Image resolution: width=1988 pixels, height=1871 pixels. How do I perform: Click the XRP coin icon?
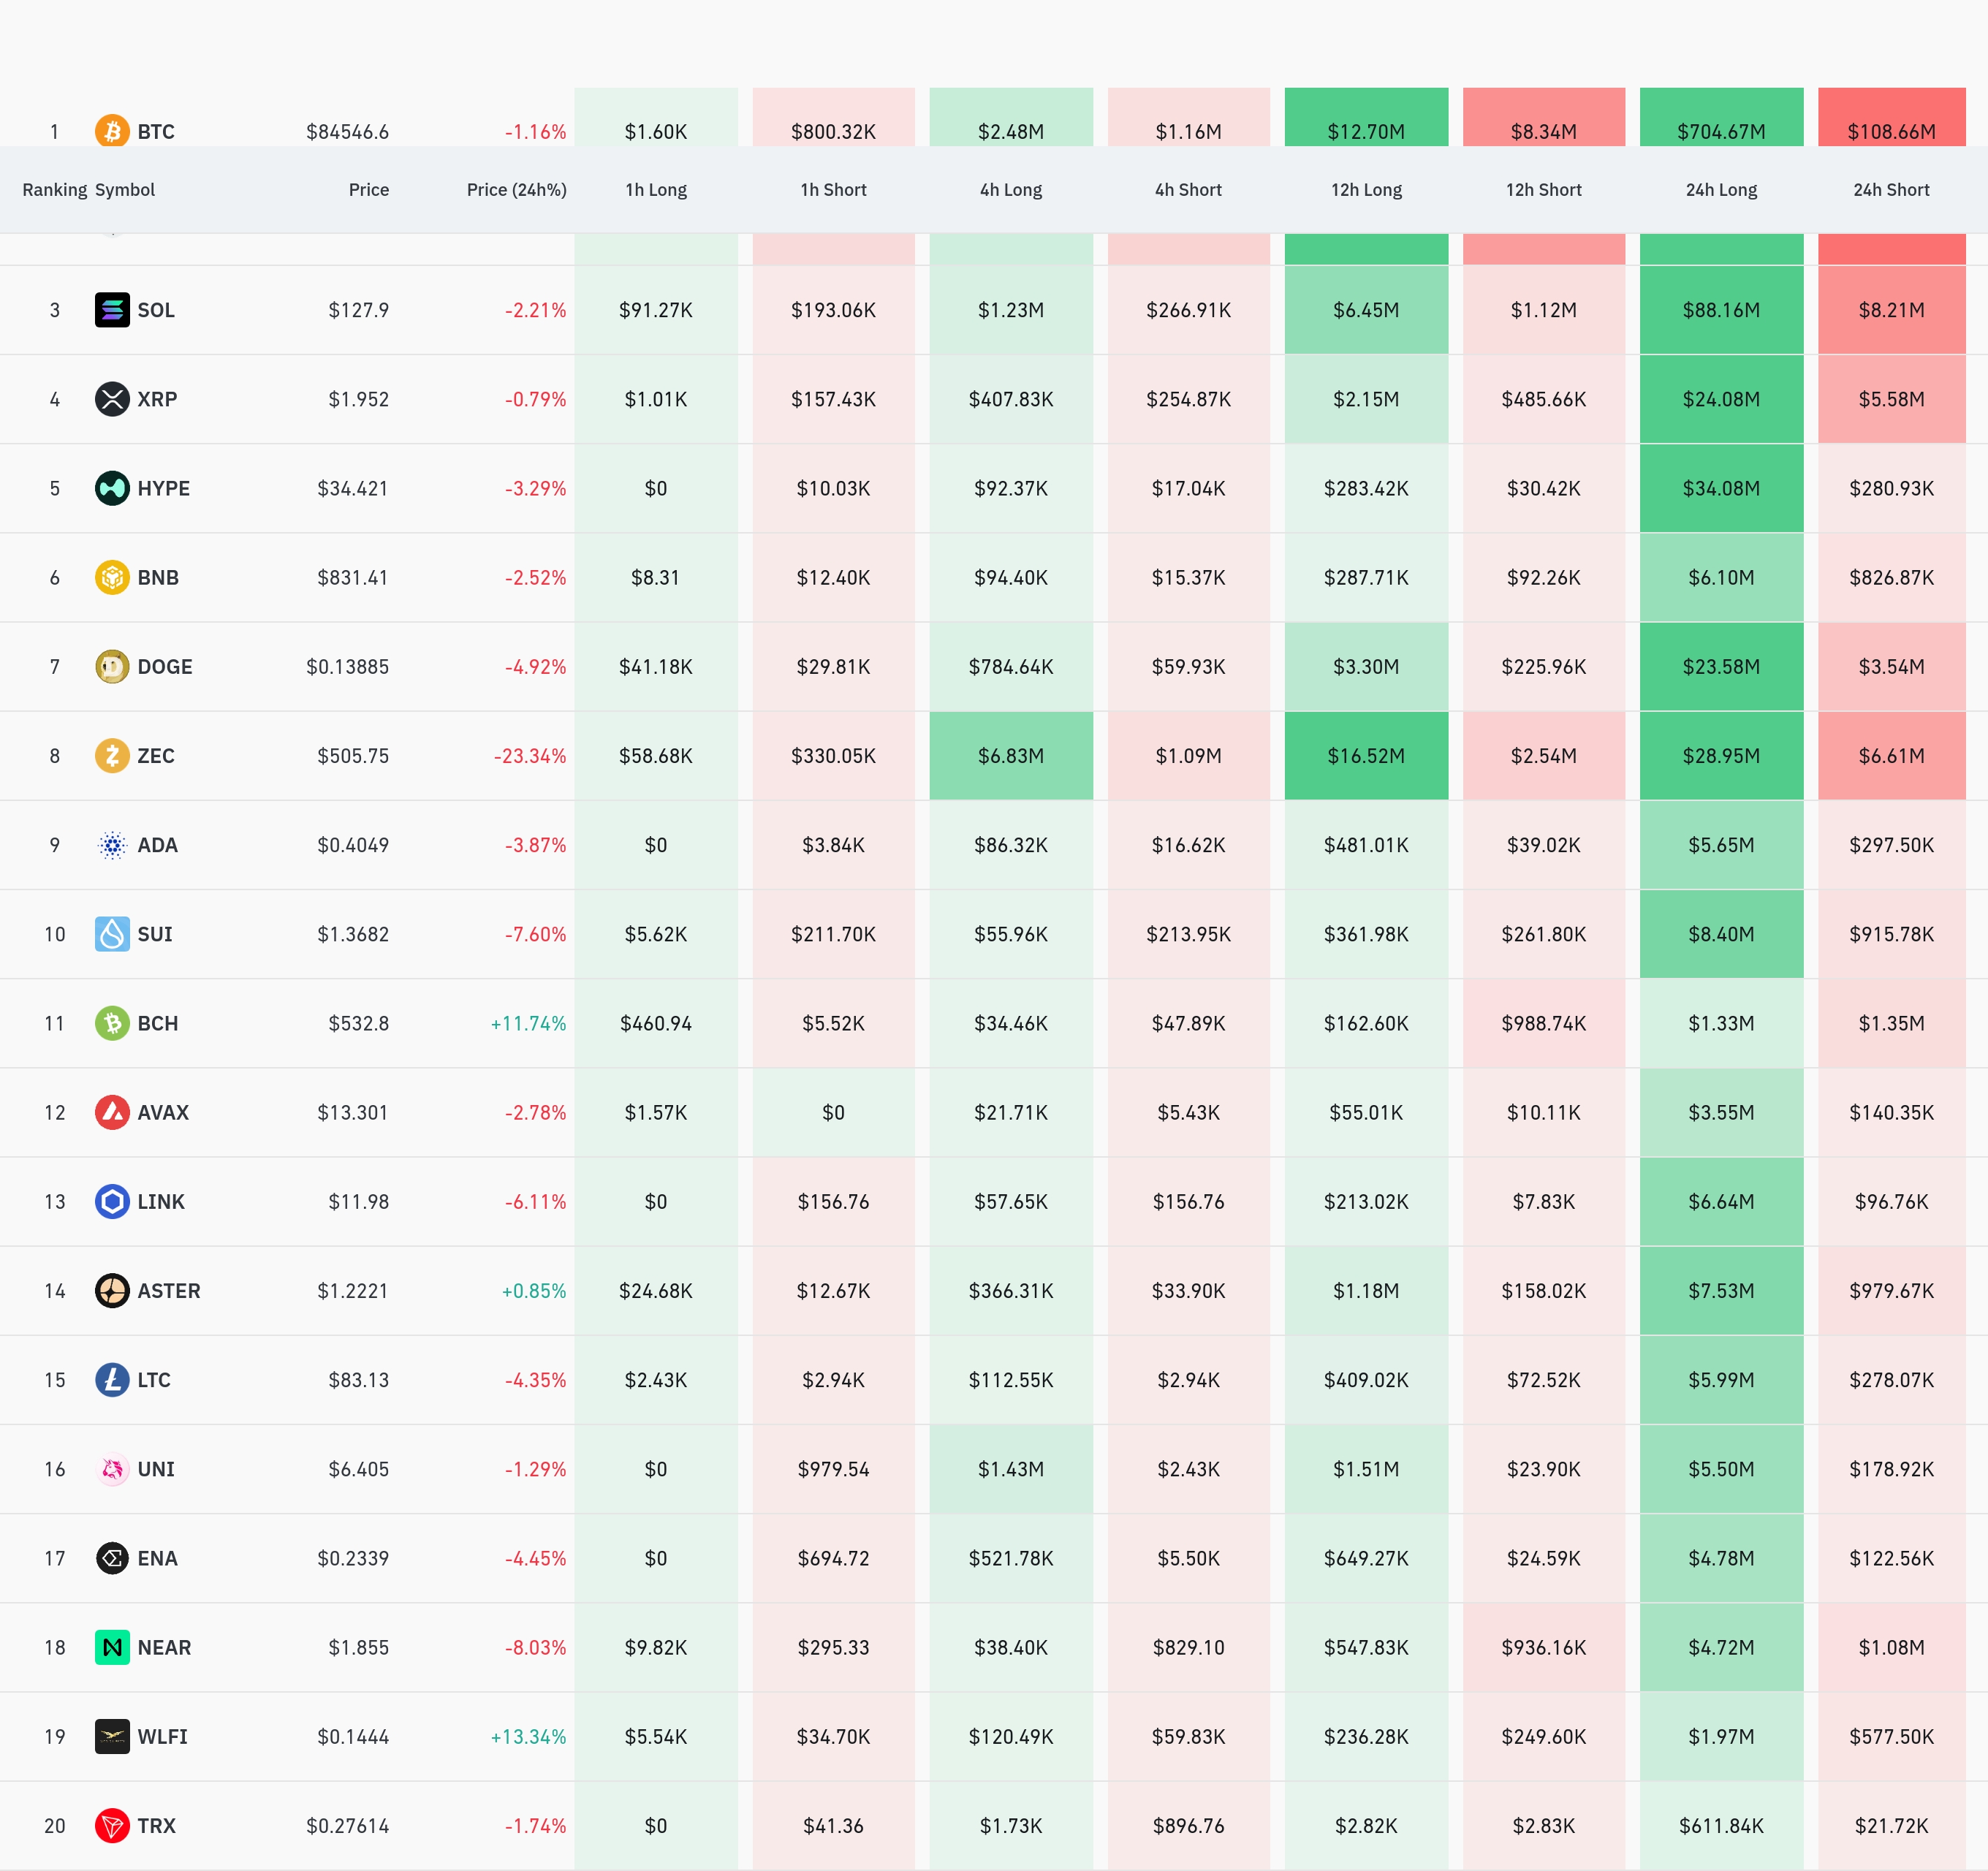[x=112, y=399]
